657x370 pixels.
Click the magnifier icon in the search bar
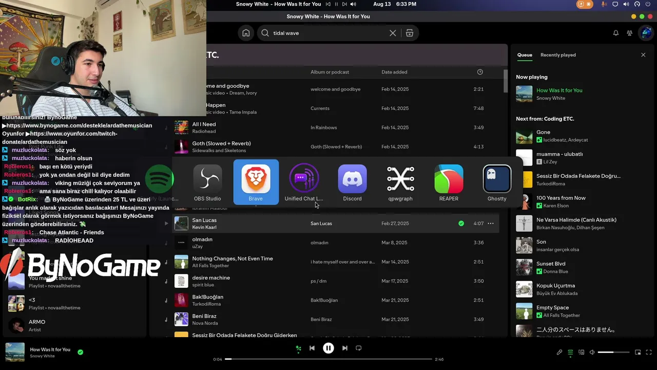(x=265, y=33)
